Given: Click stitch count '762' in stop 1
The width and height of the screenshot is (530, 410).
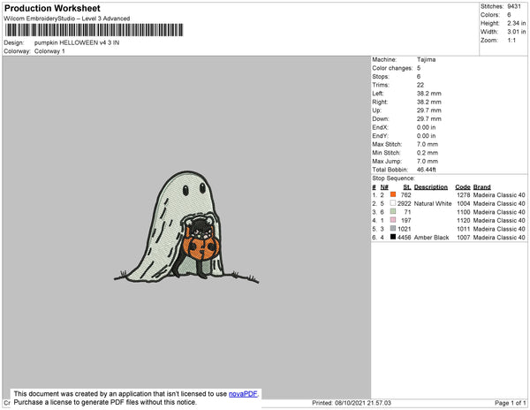Looking at the screenshot, I should tap(406, 195).
